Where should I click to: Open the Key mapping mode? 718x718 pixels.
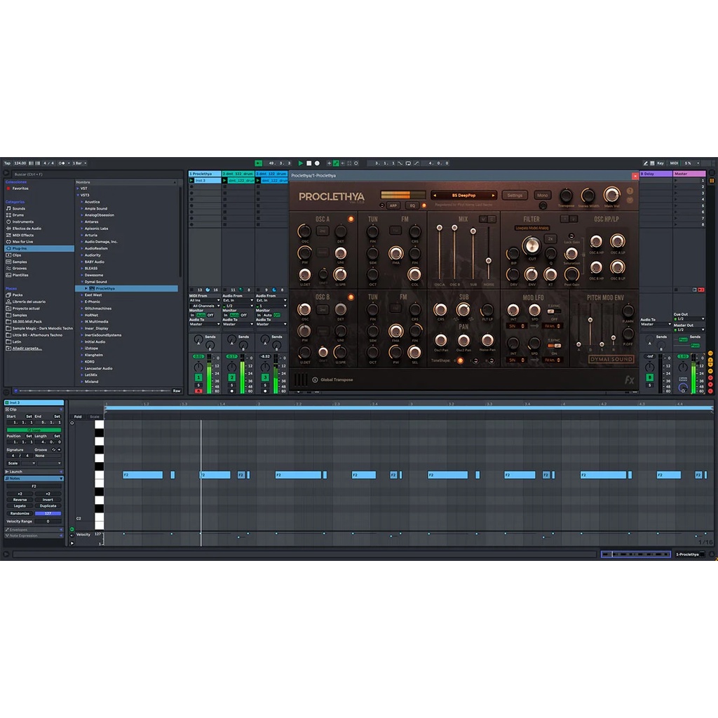pyautogui.click(x=661, y=163)
